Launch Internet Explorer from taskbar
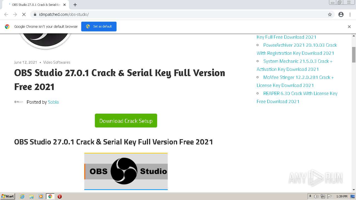The height and width of the screenshot is (200, 356). [x=22, y=196]
